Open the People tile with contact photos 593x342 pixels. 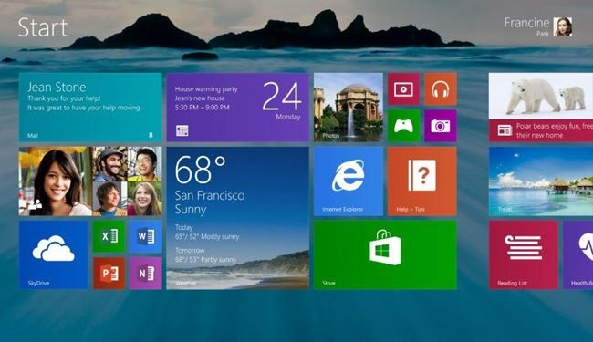point(90,181)
